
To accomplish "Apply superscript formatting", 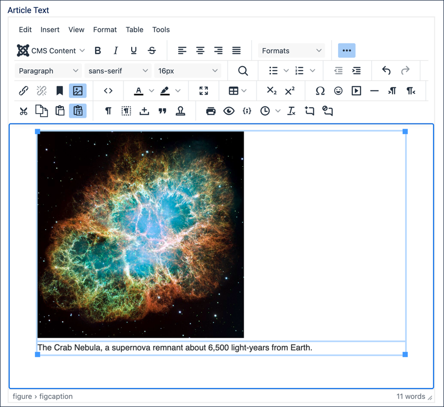I will (290, 91).
